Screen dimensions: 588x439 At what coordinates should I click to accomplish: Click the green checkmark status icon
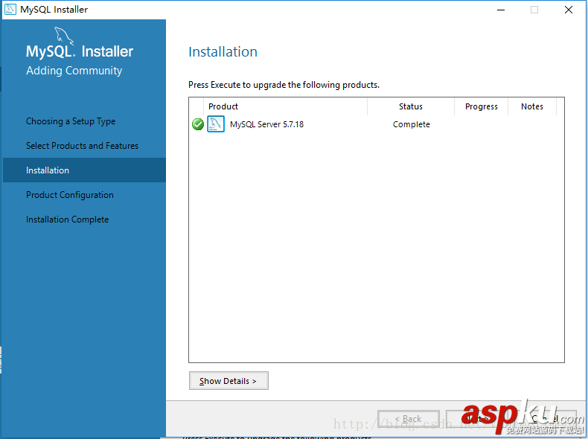coord(198,124)
